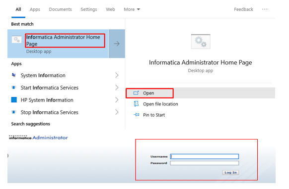Click the gears icon beside best match result
This screenshot has height=189, width=289.
(16, 40)
